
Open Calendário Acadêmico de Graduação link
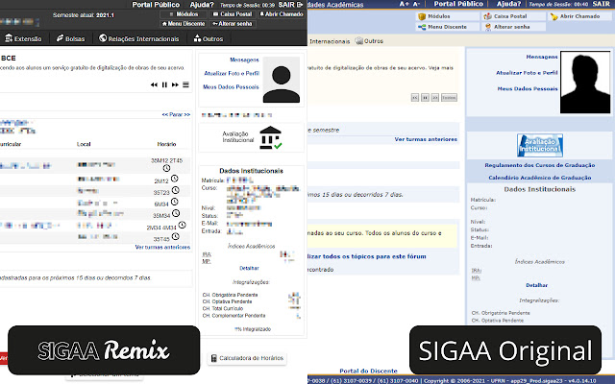[x=540, y=178]
